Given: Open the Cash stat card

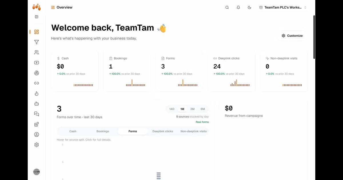Looking at the screenshot, I should (x=75, y=71).
